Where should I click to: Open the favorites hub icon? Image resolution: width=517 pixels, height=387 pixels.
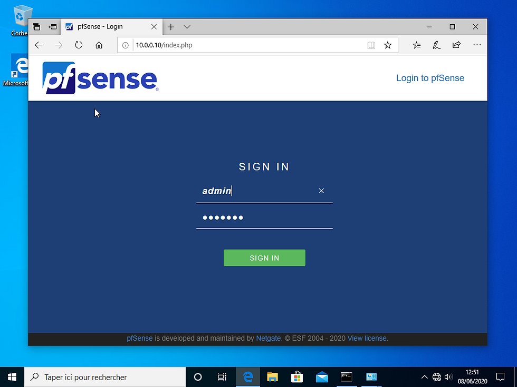[x=417, y=45]
